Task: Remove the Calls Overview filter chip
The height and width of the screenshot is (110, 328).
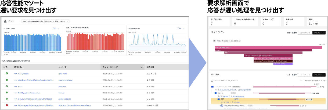Action: (68, 21)
